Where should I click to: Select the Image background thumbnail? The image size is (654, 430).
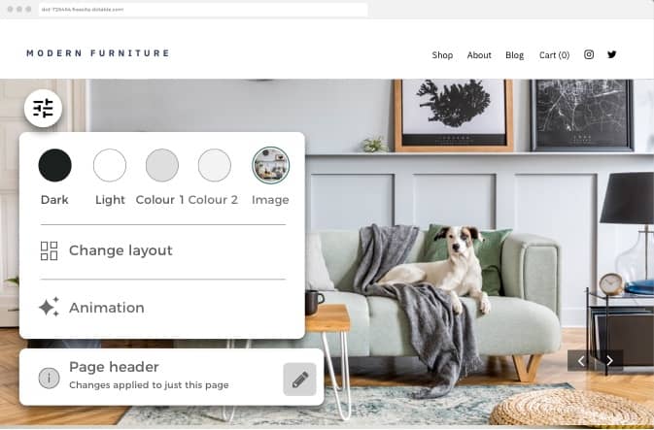[x=271, y=165]
